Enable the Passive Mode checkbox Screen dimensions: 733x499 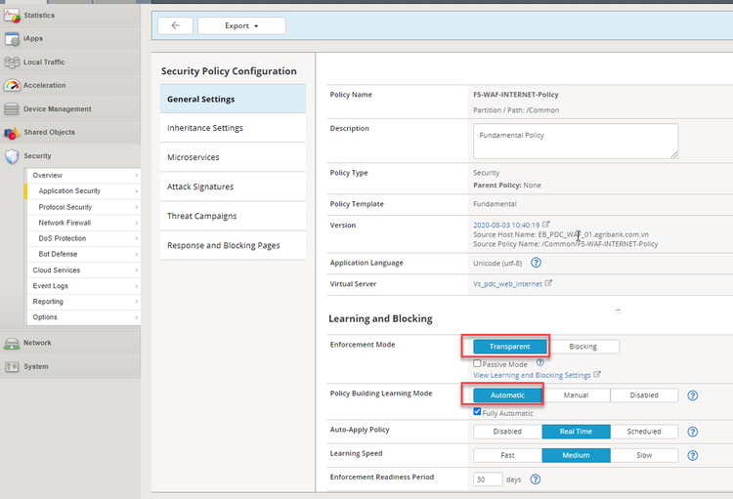click(477, 364)
